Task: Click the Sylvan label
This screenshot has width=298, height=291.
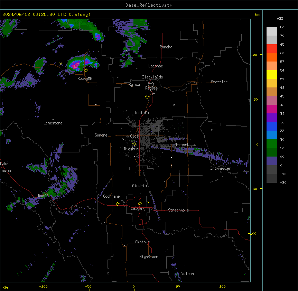Action: pyautogui.click(x=135, y=85)
